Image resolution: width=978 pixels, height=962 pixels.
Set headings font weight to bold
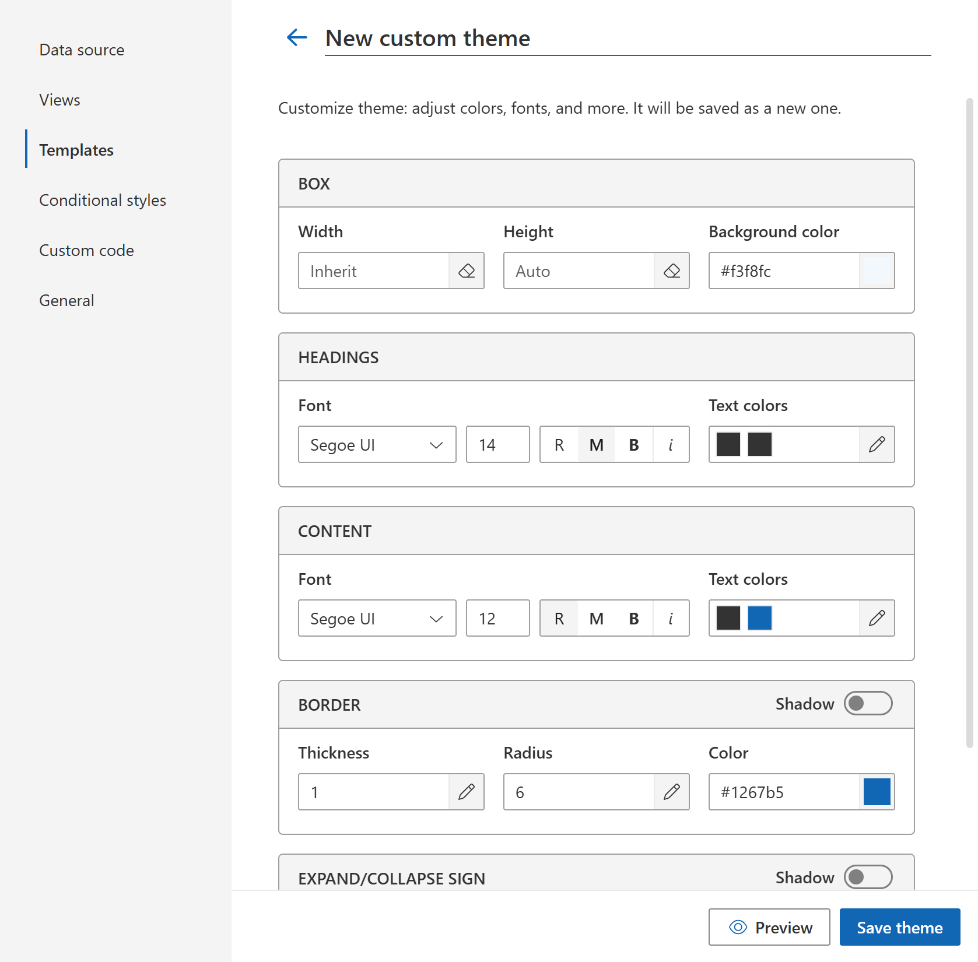[x=633, y=444]
